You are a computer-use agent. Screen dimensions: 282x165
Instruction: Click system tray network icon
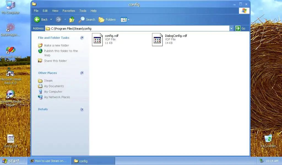point(261,161)
